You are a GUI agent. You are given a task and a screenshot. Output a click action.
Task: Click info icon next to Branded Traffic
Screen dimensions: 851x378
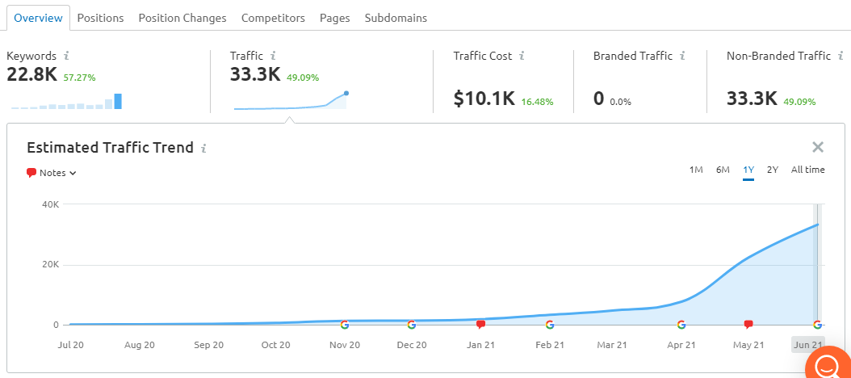tap(682, 56)
